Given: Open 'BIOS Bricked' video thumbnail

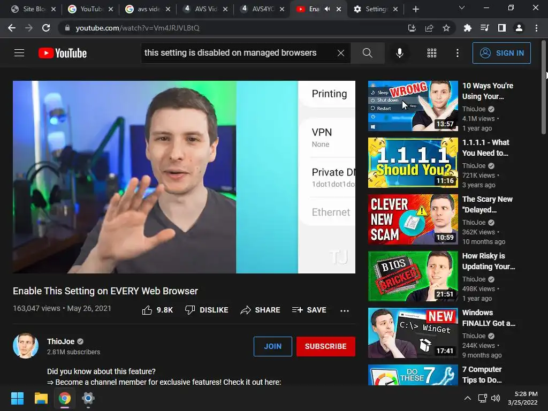Looking at the screenshot, I should click(413, 276).
